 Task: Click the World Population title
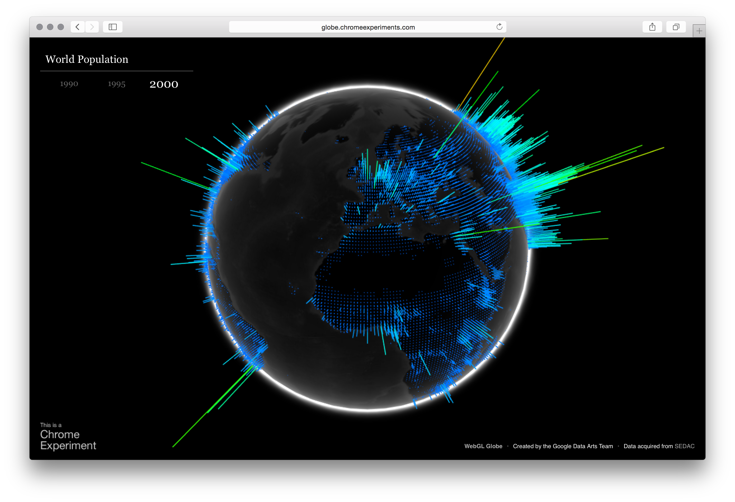[x=87, y=59]
